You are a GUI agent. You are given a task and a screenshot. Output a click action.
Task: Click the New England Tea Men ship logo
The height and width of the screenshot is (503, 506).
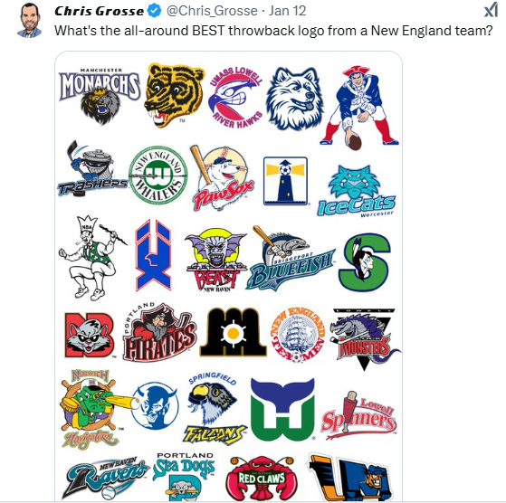coord(298,335)
